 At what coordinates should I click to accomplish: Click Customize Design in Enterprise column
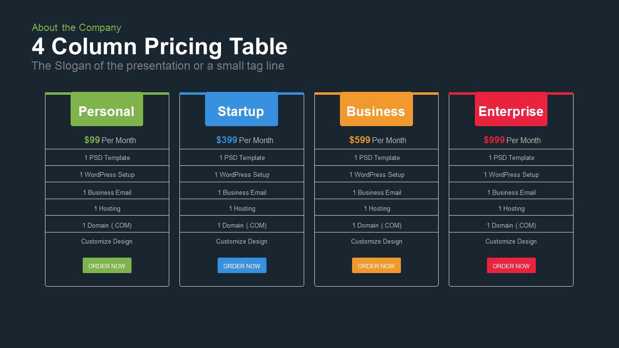point(511,241)
